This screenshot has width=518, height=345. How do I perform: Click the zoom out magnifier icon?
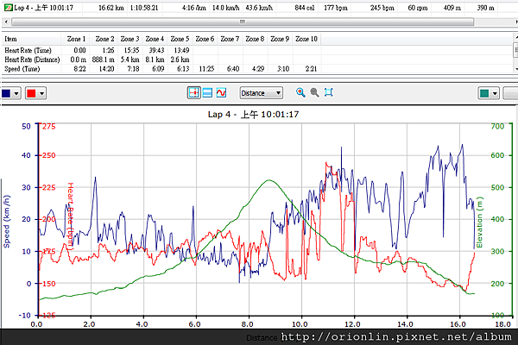coord(314,93)
